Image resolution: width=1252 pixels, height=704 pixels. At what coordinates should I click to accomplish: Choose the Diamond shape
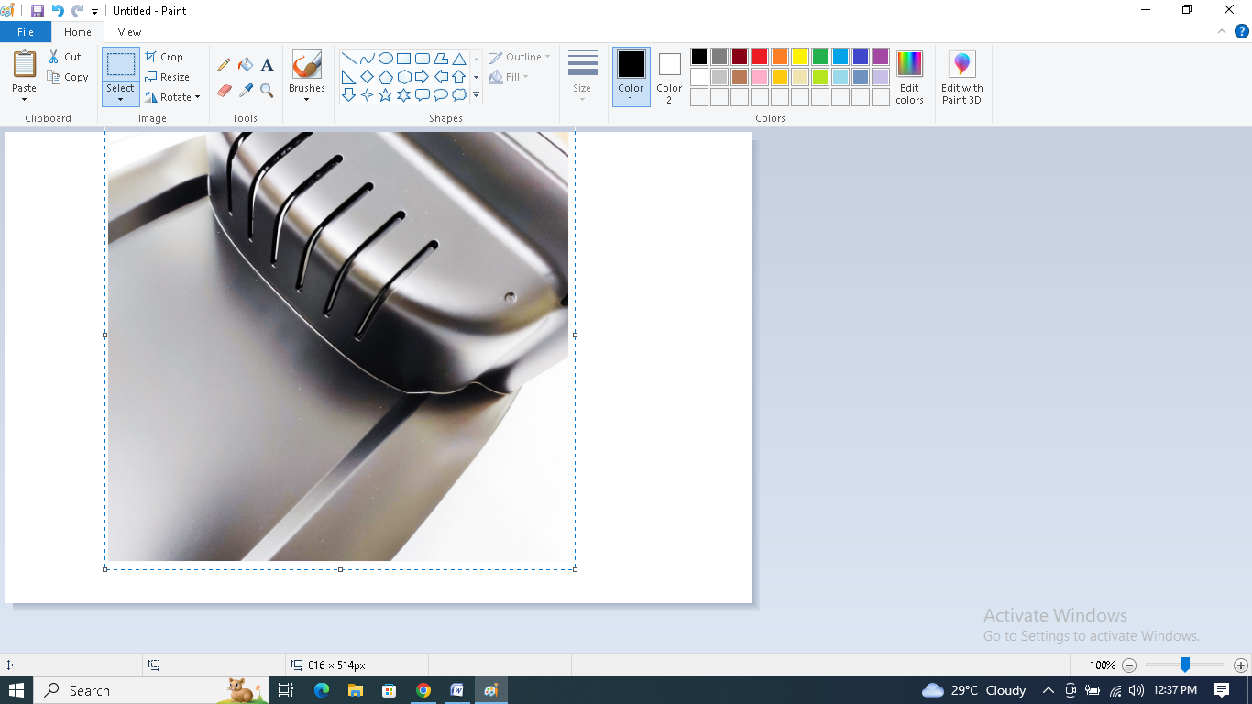(x=367, y=77)
